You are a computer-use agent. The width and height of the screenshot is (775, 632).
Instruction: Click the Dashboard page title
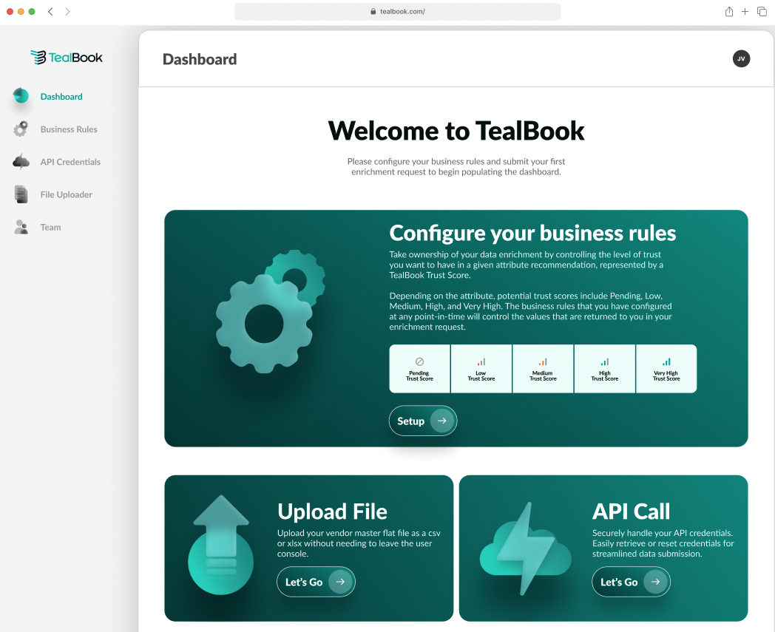click(200, 59)
